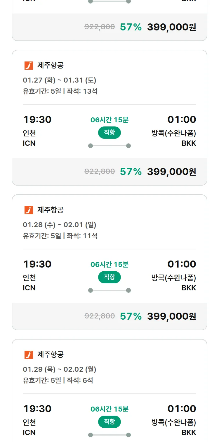Tap the 399,000원 price in the topmost card
Screen dimensions: 219x442
click(x=171, y=27)
